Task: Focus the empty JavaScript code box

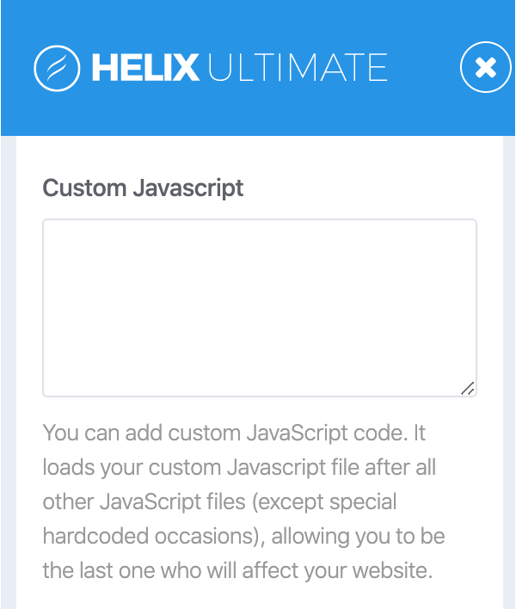Action: tap(260, 308)
